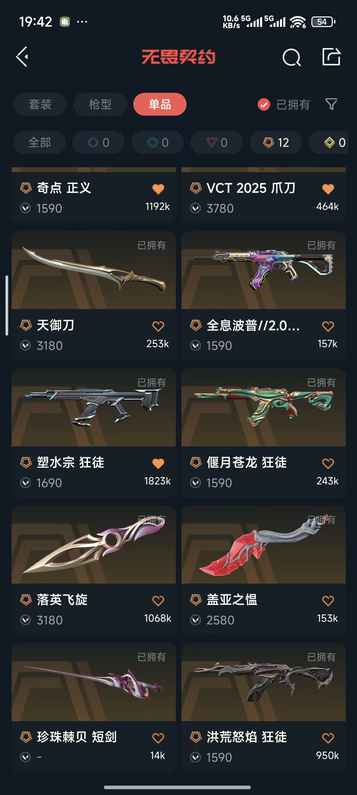Filter by purple triangle tier icon
This screenshot has width=357, height=795.
point(216,143)
